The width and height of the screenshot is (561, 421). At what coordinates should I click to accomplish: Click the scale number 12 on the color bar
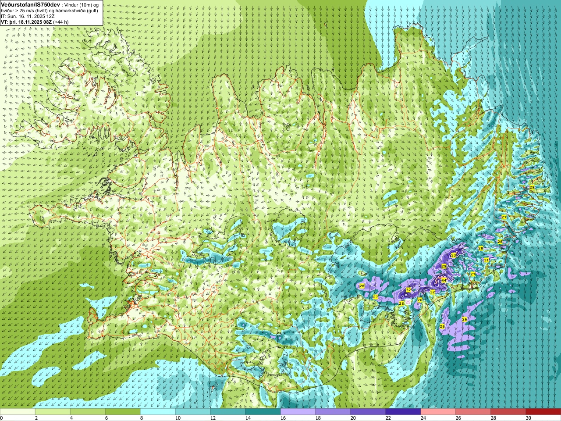tap(213, 418)
